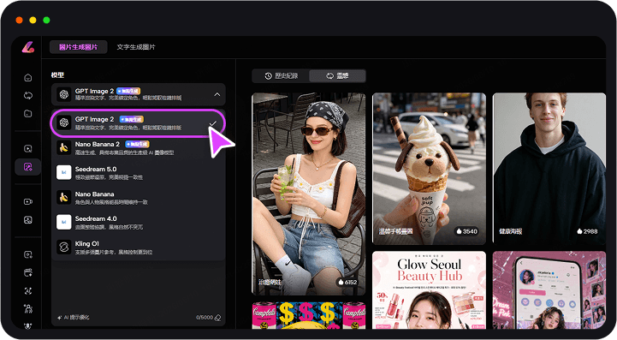
Task: Click the eraser icon beside 0/5000 counter
Action: (218, 317)
